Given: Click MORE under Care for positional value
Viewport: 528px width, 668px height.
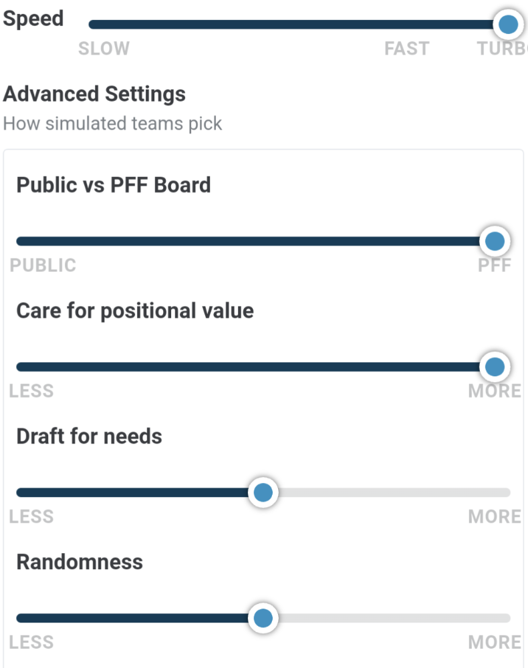Looking at the screenshot, I should coord(495,391).
